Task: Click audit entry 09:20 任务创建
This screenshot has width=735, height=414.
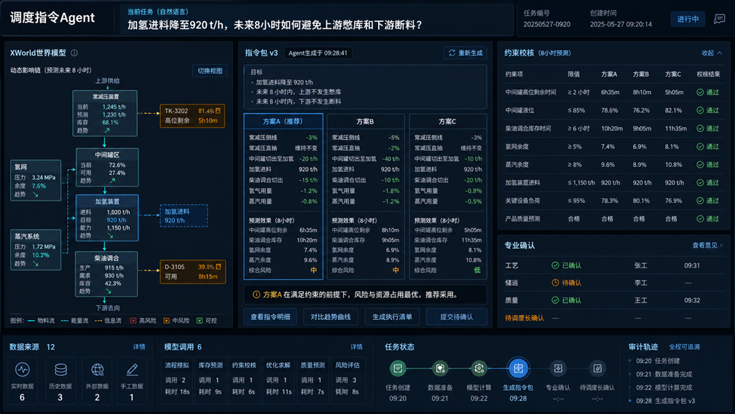Action: point(658,361)
